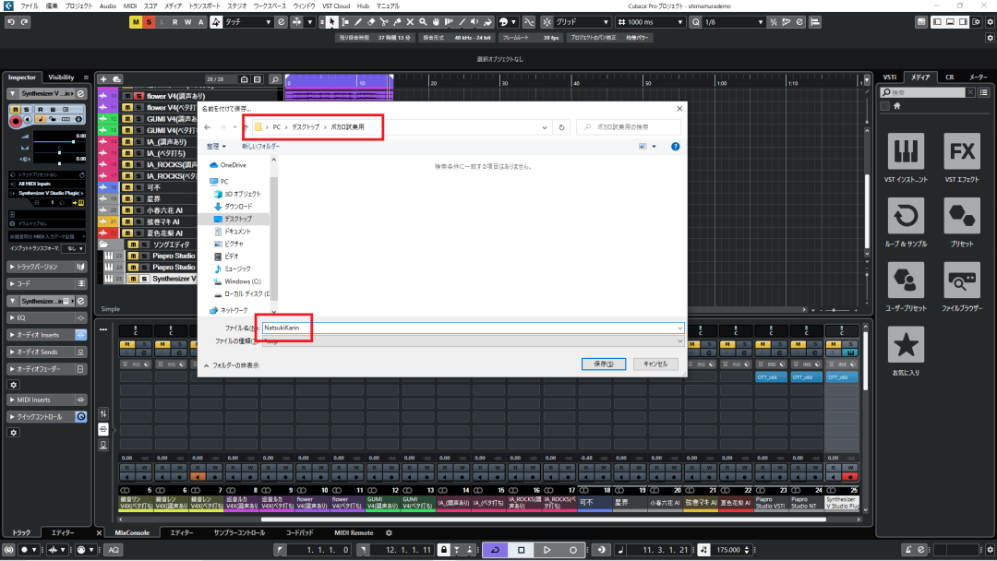
Task: Mute the 夏色花梨 AI track
Action: [x=127, y=233]
